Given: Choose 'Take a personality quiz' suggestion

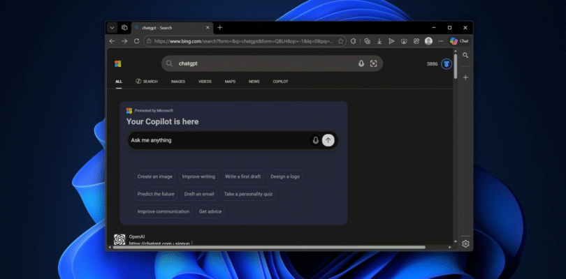Looking at the screenshot, I should [248, 194].
